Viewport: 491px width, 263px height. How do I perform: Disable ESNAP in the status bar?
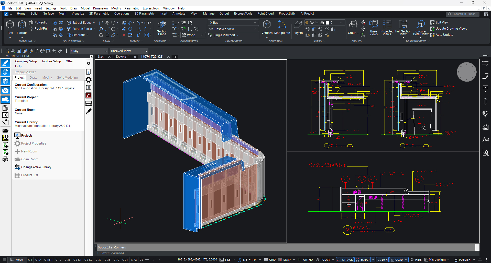point(363,260)
